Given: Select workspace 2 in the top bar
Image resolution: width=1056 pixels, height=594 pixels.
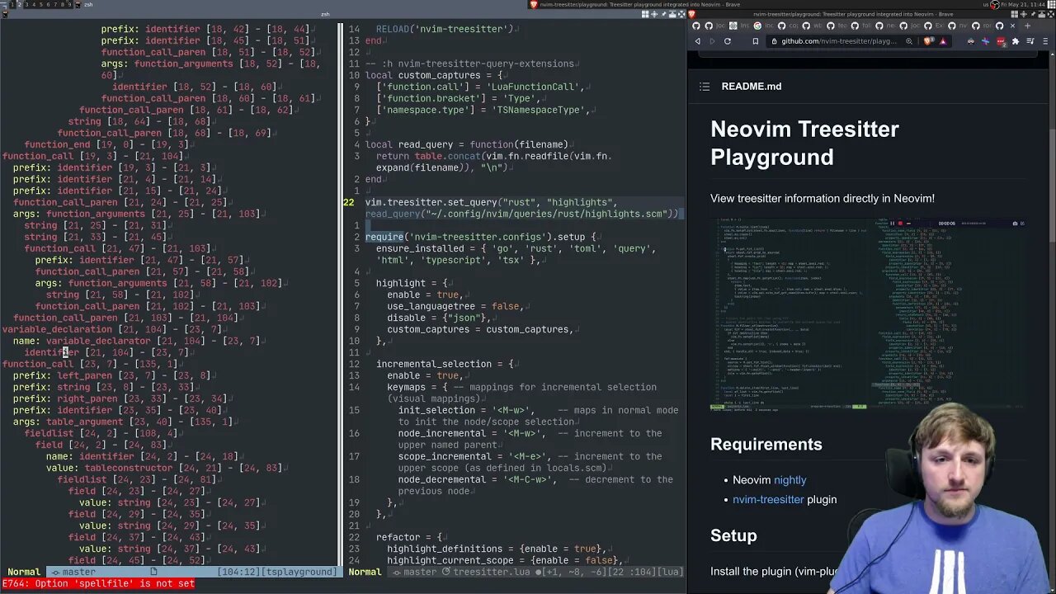Looking at the screenshot, I should (20, 4).
